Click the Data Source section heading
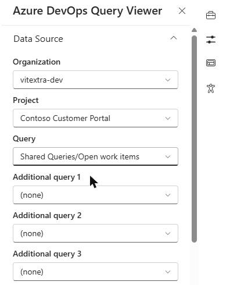Viewport: 230px width, 285px height. (38, 39)
